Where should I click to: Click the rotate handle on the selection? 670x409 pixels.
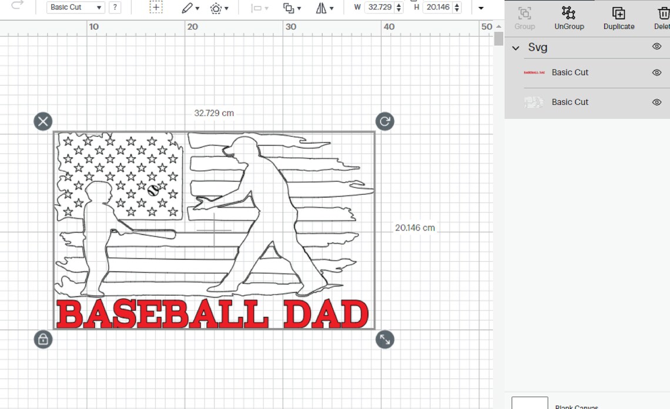[385, 121]
